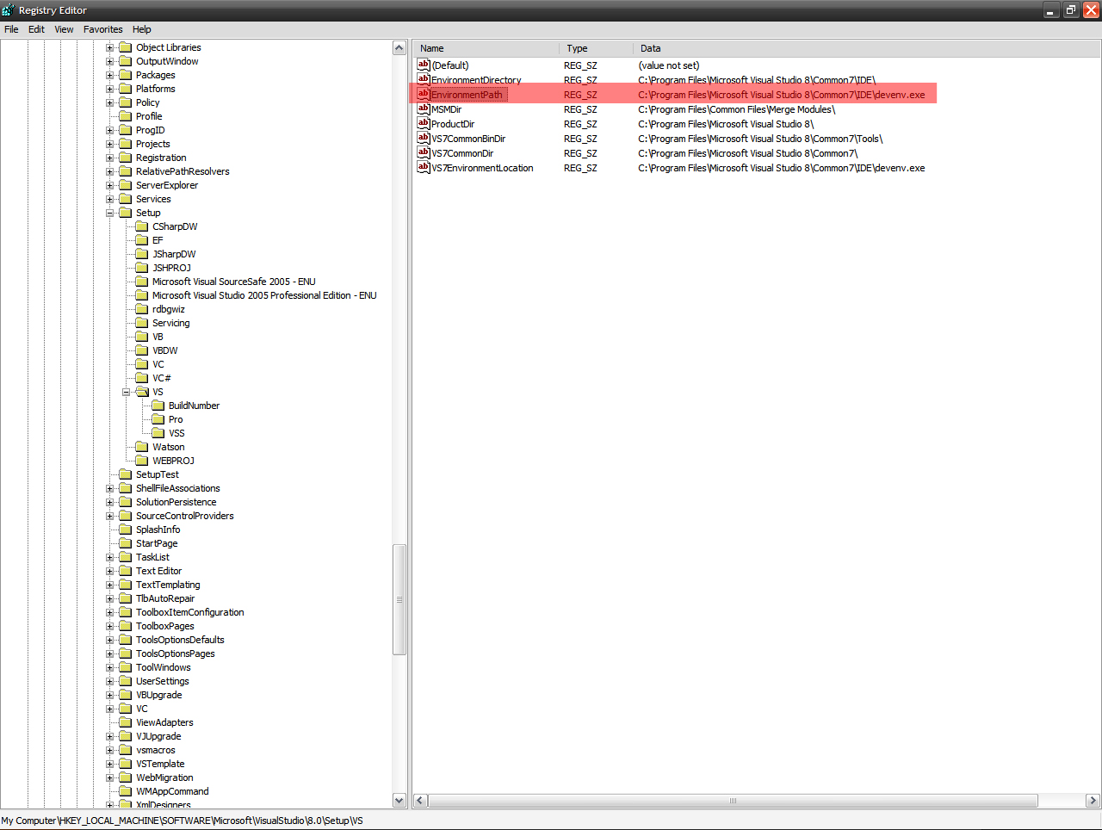Open the Help menu
This screenshot has height=830, width=1102.
tap(142, 29)
